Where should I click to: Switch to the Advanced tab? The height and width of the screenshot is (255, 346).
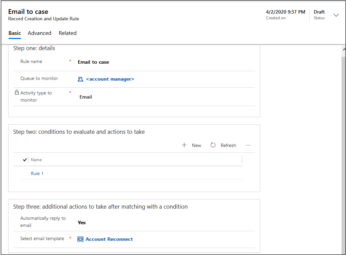39,33
